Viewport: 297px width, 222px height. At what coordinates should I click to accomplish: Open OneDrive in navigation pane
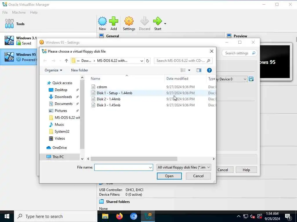pyautogui.click(x=59, y=148)
